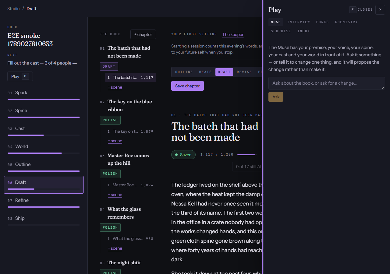Open chapter 'The key on the blue ribbon'
Image resolution: width=390 pixels, height=274 pixels.
pyautogui.click(x=129, y=106)
